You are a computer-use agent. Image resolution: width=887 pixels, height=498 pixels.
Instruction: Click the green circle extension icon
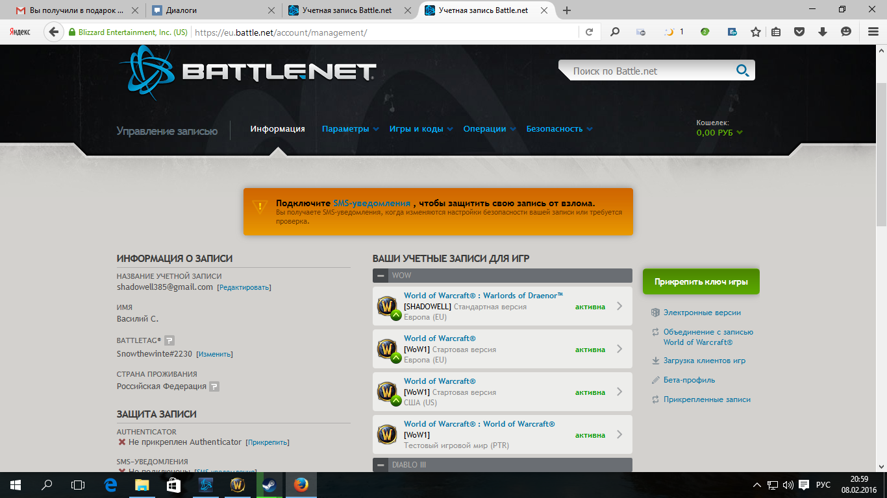click(x=705, y=32)
